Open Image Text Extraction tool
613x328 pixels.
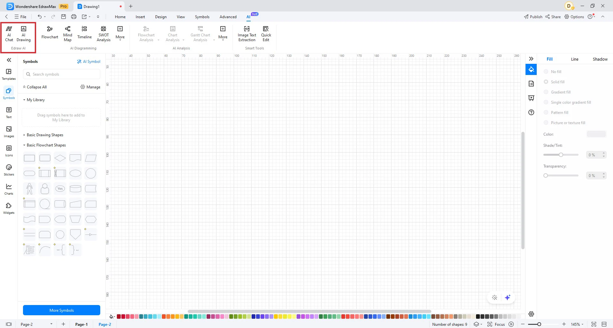point(247,34)
